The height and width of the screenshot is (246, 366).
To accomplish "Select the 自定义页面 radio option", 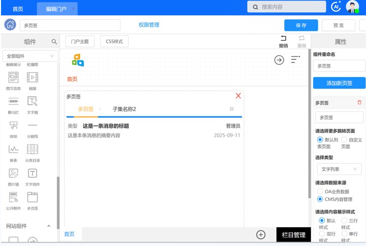I will [x=344, y=139].
